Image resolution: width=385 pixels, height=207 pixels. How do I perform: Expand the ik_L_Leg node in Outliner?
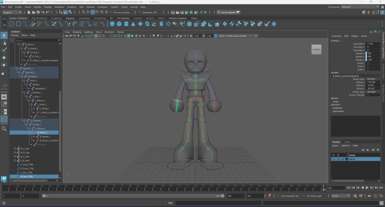point(15,148)
